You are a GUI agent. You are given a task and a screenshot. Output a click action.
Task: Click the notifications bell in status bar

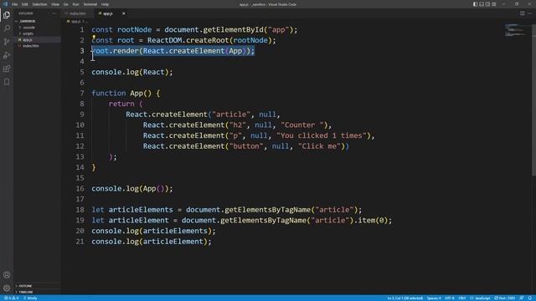pos(530,298)
